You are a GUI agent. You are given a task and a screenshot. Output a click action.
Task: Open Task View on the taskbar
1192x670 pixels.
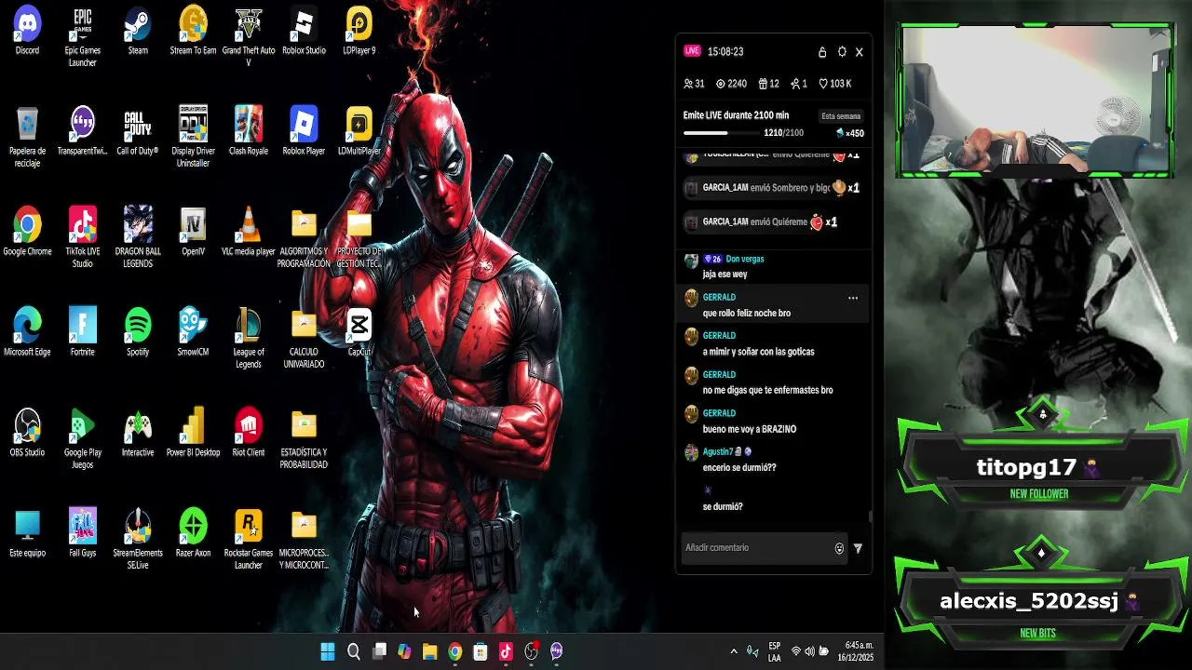tap(379, 651)
